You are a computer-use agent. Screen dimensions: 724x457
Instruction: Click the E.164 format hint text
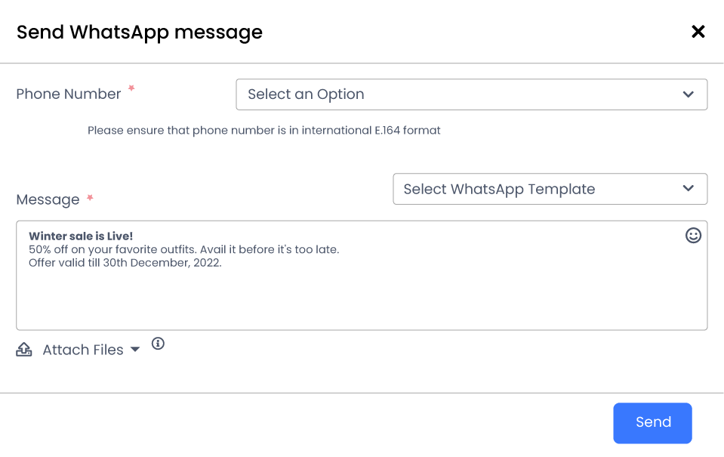263,131
